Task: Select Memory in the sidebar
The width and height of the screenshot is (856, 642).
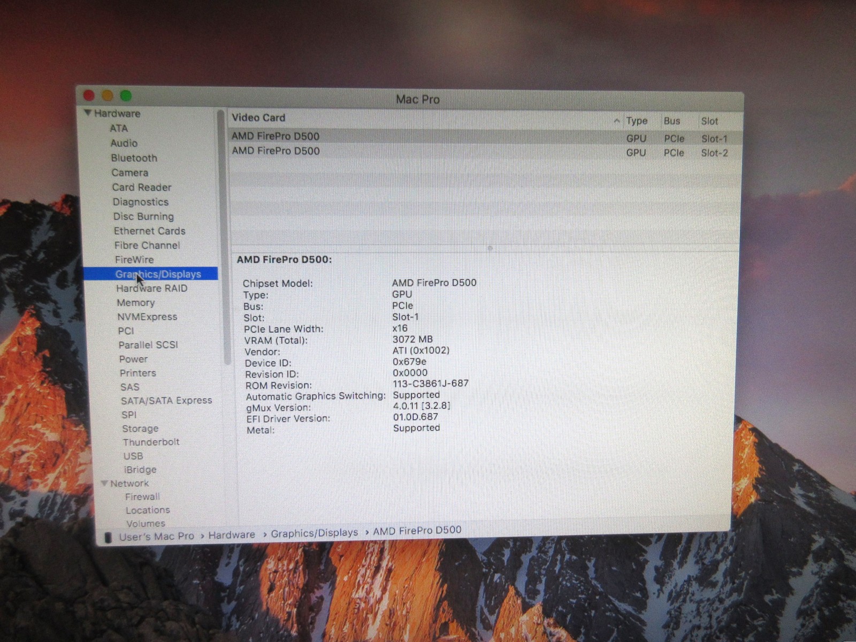Action: point(135,303)
